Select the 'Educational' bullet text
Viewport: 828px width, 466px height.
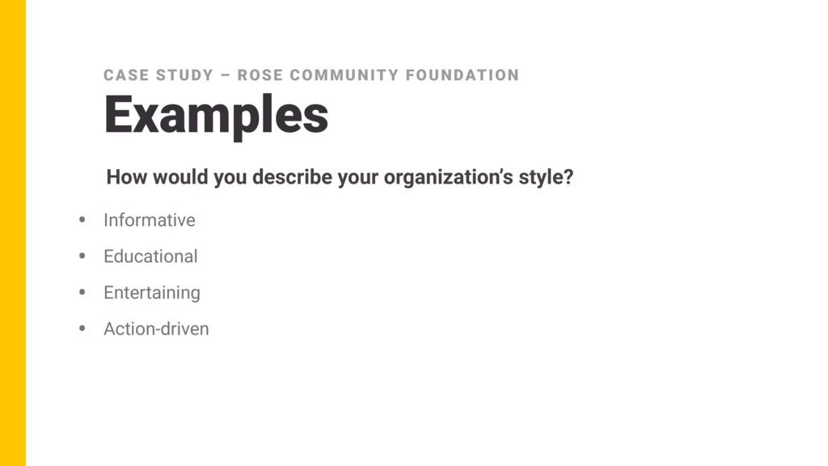150,256
